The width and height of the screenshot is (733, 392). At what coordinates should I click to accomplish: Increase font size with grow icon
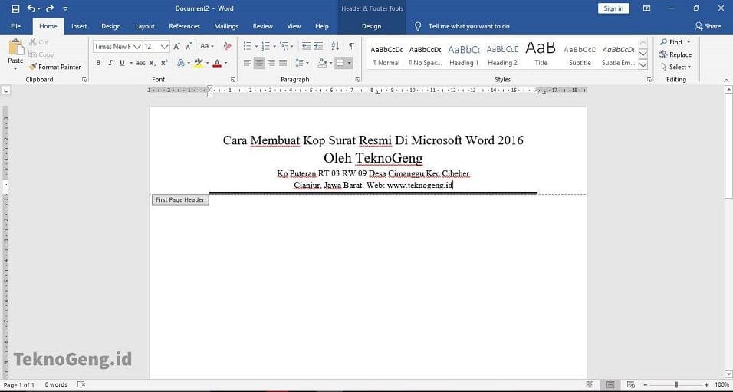(x=176, y=46)
